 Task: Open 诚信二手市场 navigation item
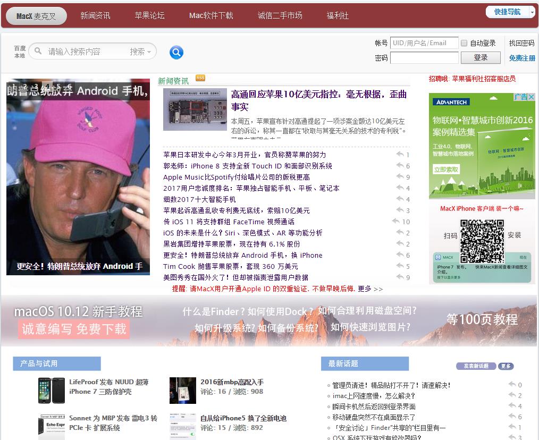point(280,15)
